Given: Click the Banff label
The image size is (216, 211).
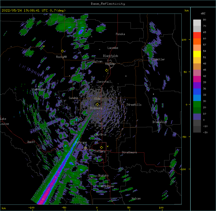Looking at the screenshot, I should click(31, 142).
